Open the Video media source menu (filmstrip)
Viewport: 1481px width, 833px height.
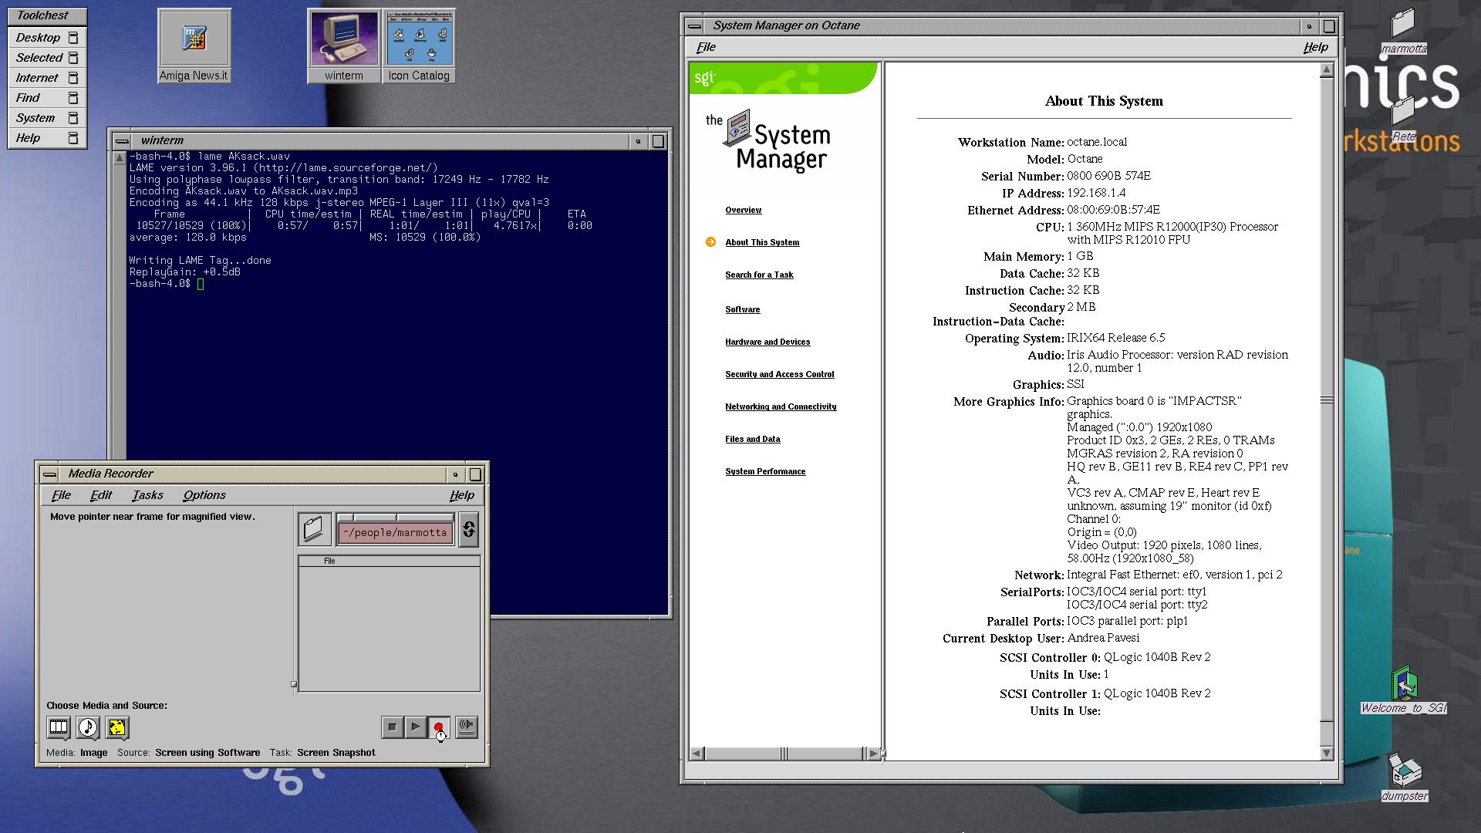pyautogui.click(x=58, y=727)
